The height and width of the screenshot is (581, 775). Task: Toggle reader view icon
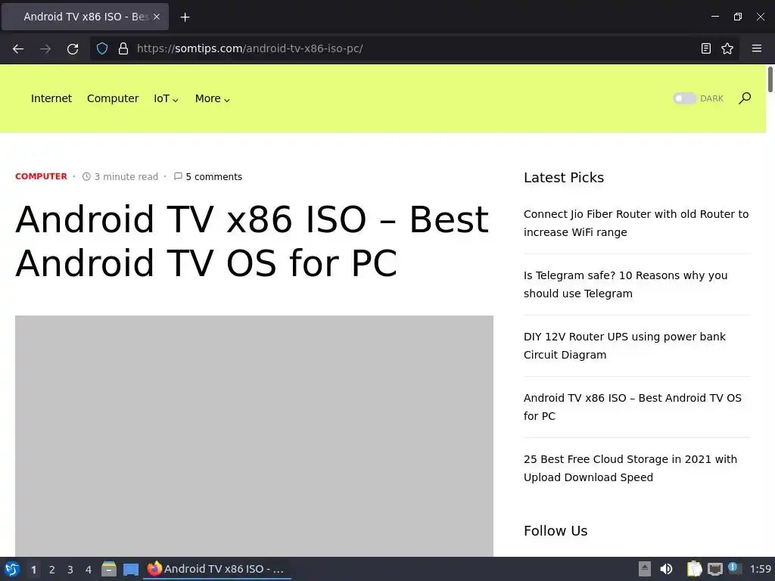[x=706, y=48]
